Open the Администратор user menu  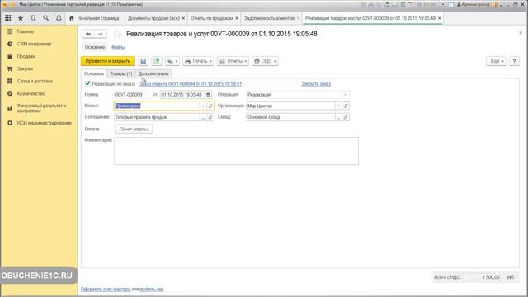pos(474,5)
